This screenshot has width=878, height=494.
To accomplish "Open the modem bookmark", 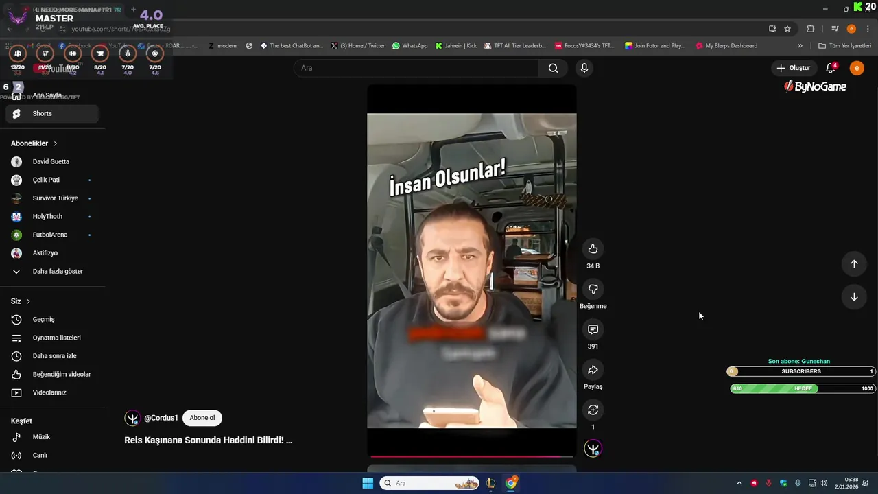I will point(222,46).
